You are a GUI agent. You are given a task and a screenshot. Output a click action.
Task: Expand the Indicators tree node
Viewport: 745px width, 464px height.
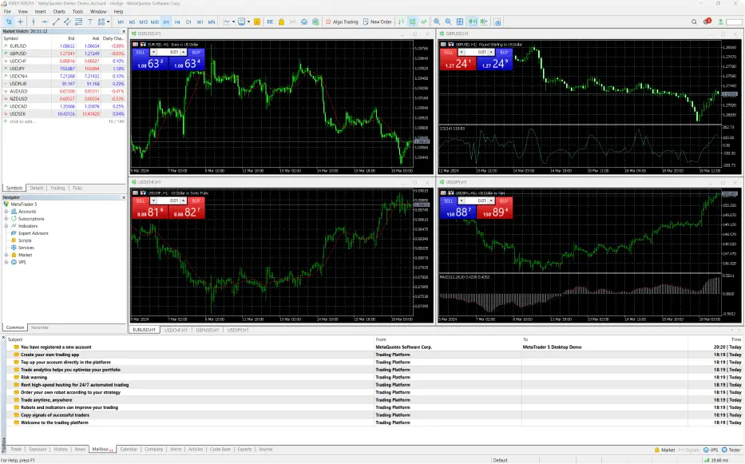pos(6,226)
